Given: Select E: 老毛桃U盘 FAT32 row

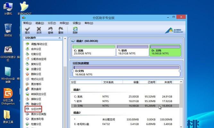Looking at the screenshot, I should 125,124.
